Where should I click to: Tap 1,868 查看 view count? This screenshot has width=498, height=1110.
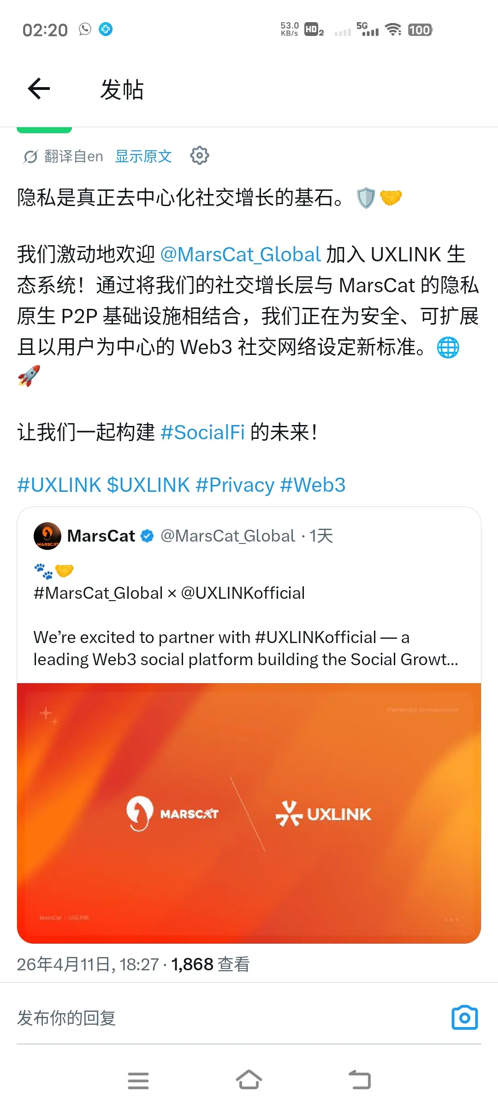click(x=210, y=964)
